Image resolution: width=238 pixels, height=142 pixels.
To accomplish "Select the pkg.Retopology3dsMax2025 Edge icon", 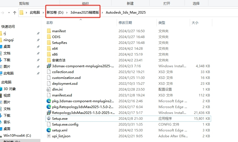I will [x=49, y=107].
